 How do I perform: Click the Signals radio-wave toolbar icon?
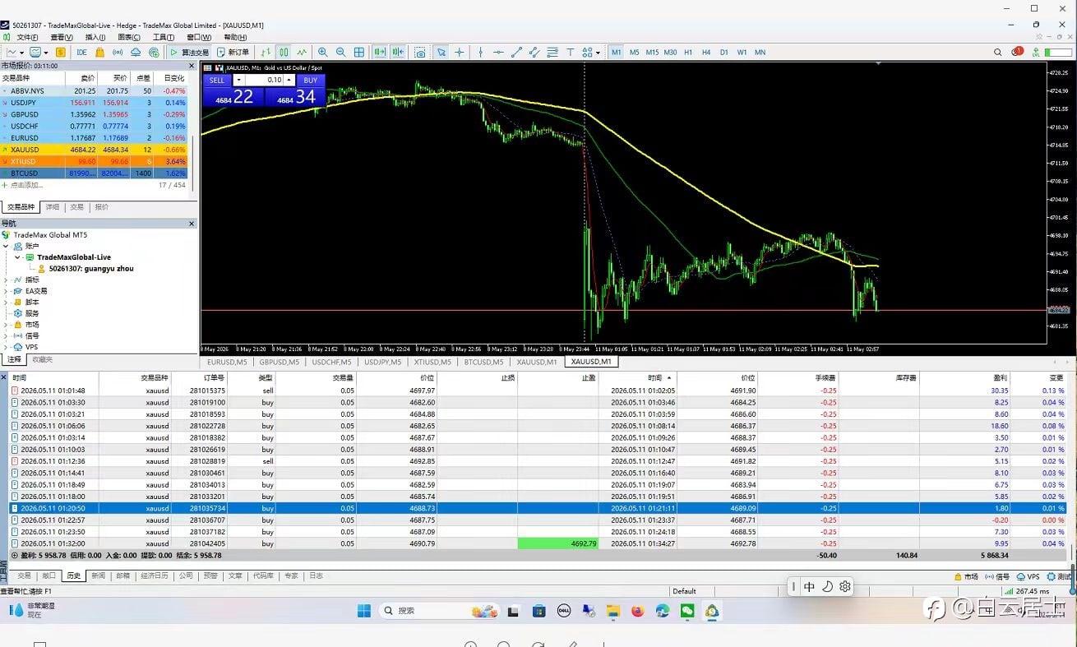(118, 52)
